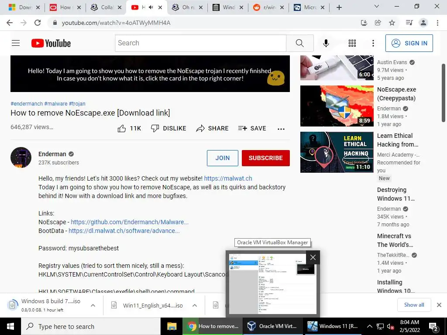Image resolution: width=447 pixels, height=335 pixels.
Task: Dislike the video
Action: pos(168,129)
